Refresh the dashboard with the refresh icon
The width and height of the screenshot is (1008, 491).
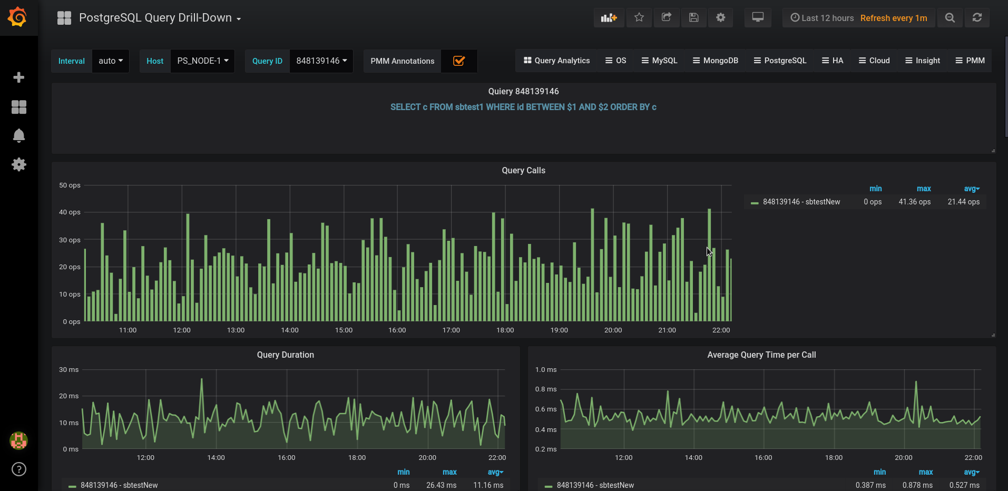[976, 18]
